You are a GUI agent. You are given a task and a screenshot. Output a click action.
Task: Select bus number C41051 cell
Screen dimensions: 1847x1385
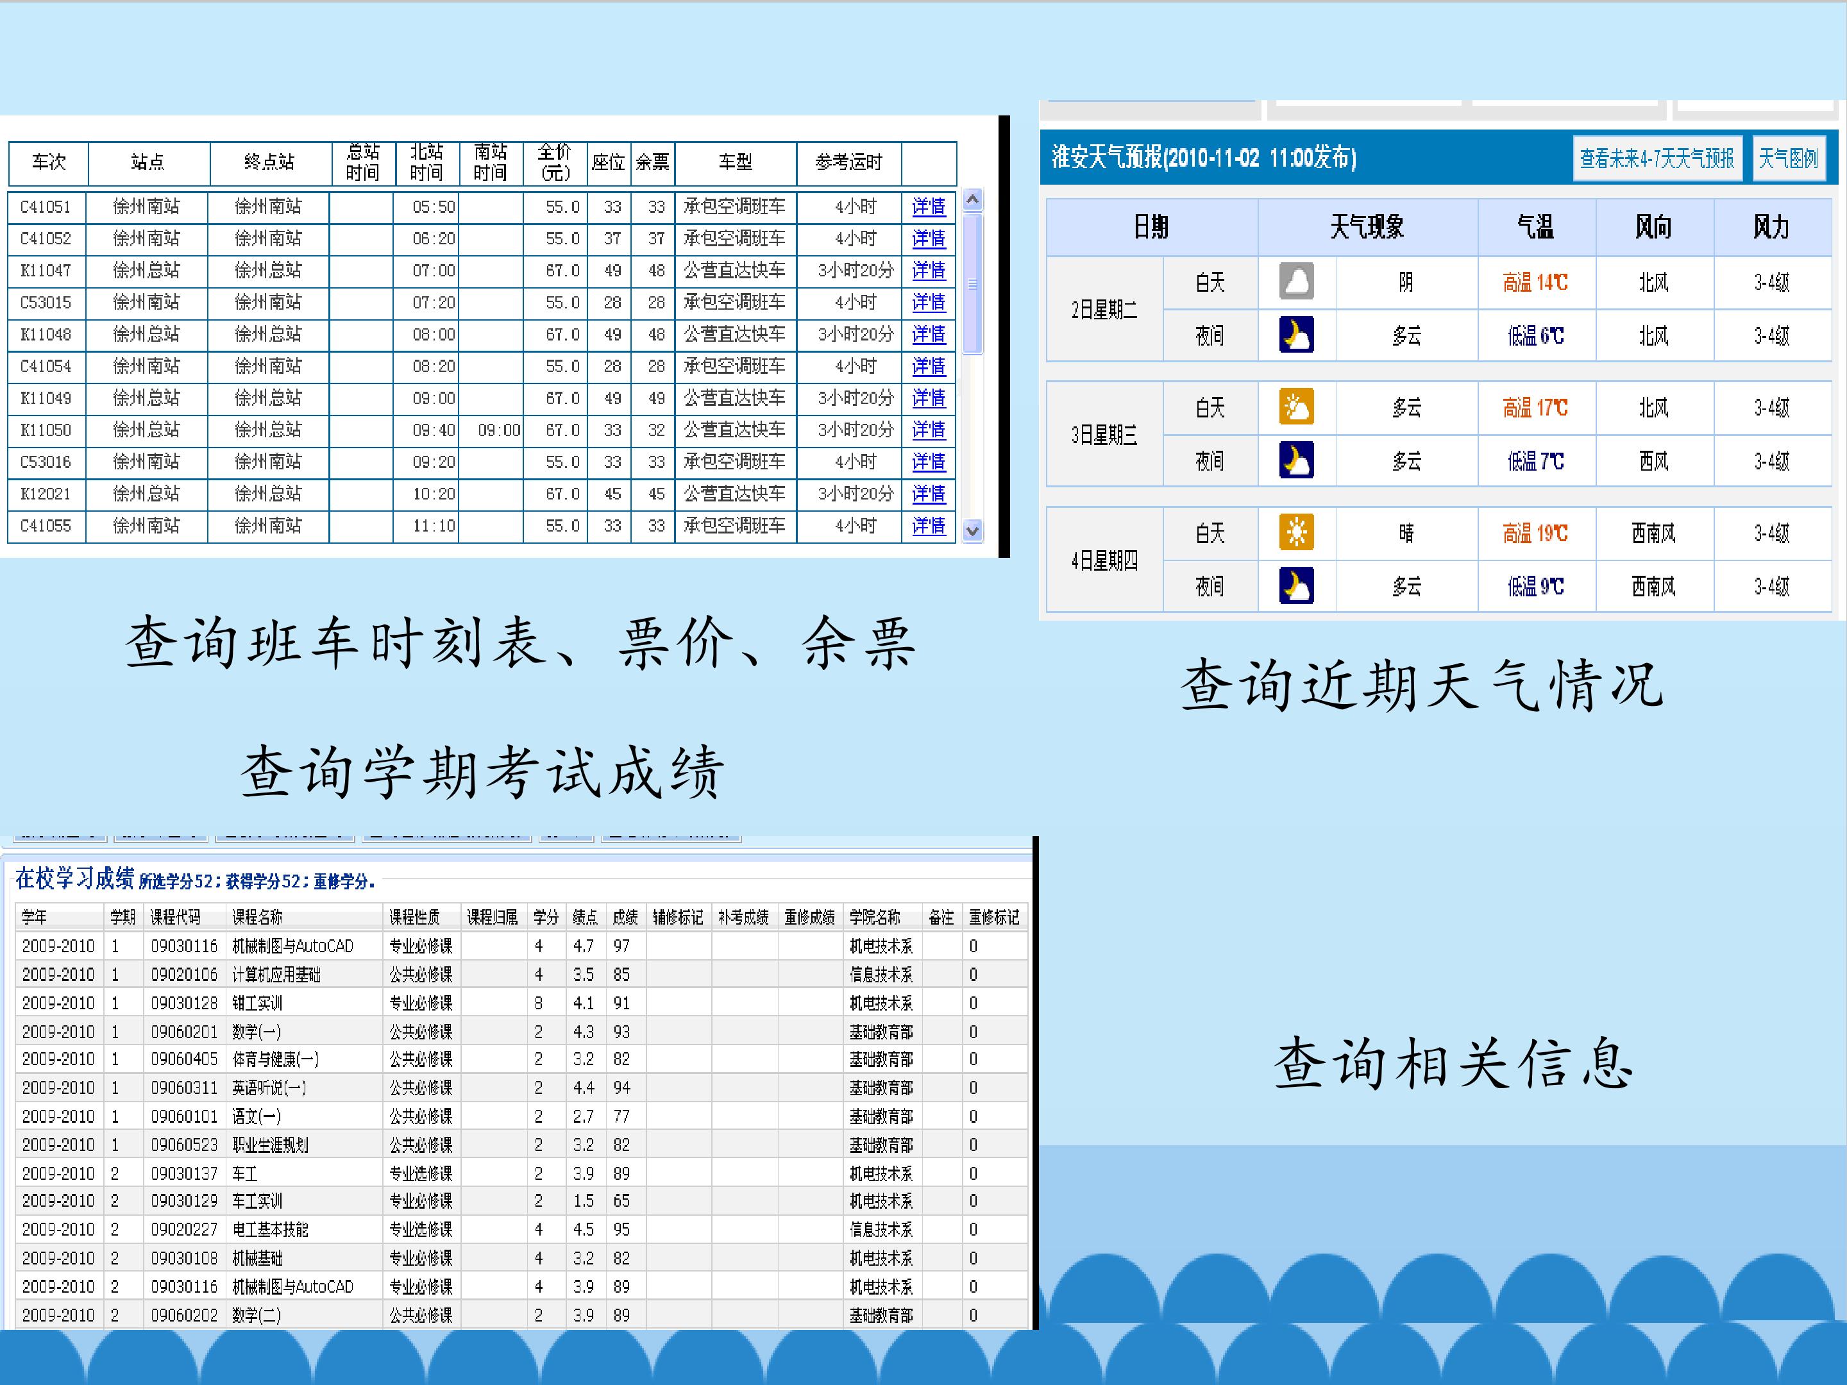click(46, 207)
